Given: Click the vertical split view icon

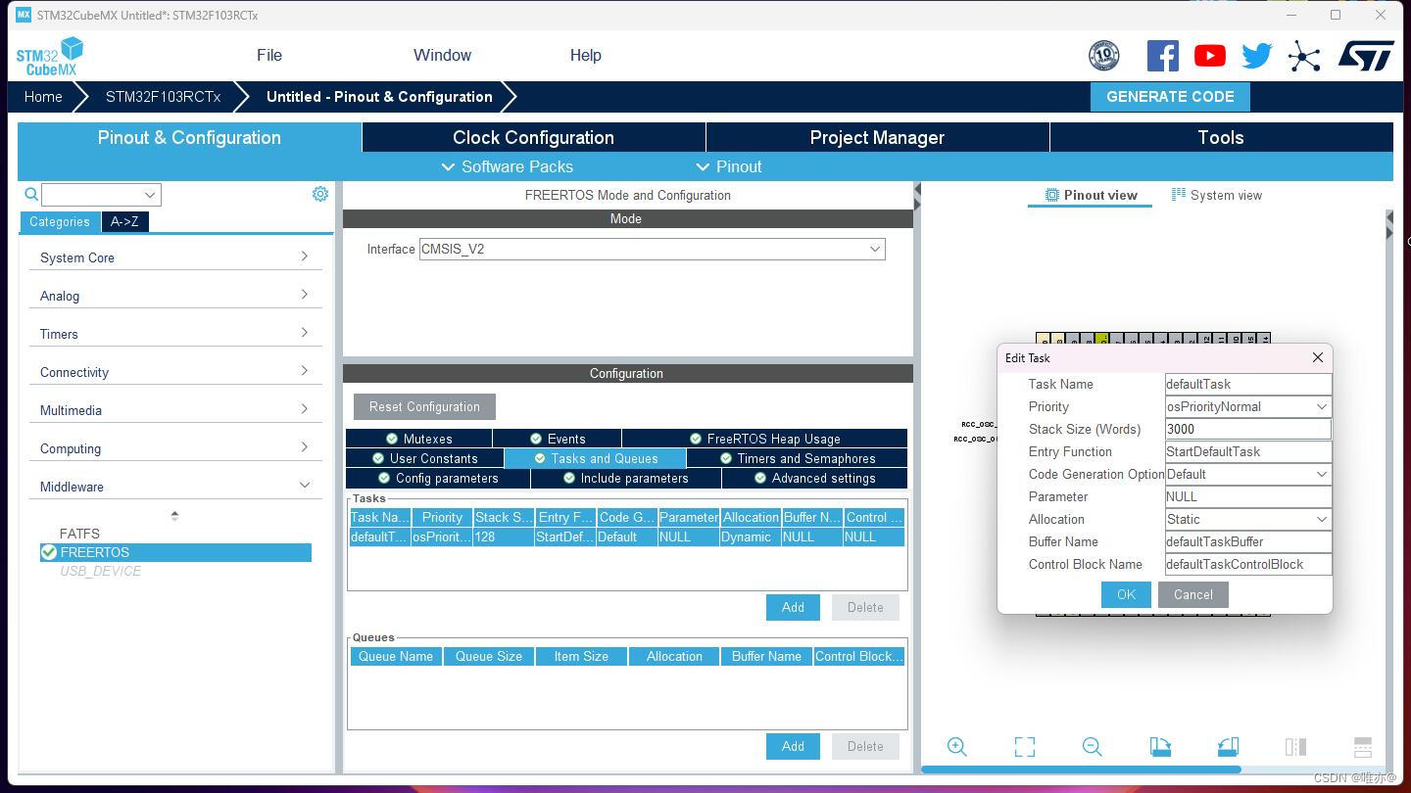Looking at the screenshot, I should click(1295, 747).
